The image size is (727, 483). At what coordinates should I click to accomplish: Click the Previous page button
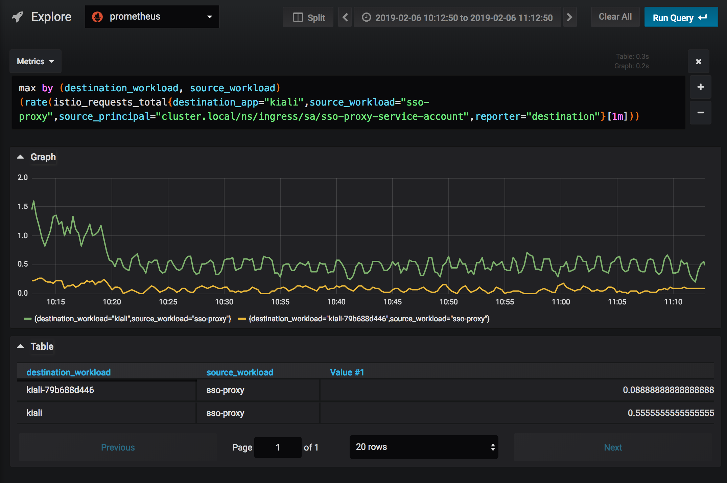pyautogui.click(x=118, y=447)
